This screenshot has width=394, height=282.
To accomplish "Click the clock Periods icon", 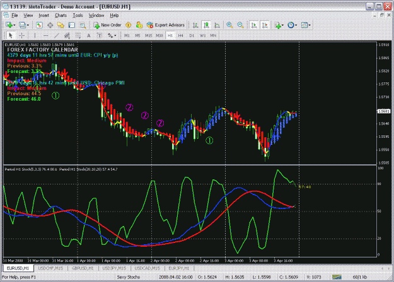I will point(291,25).
